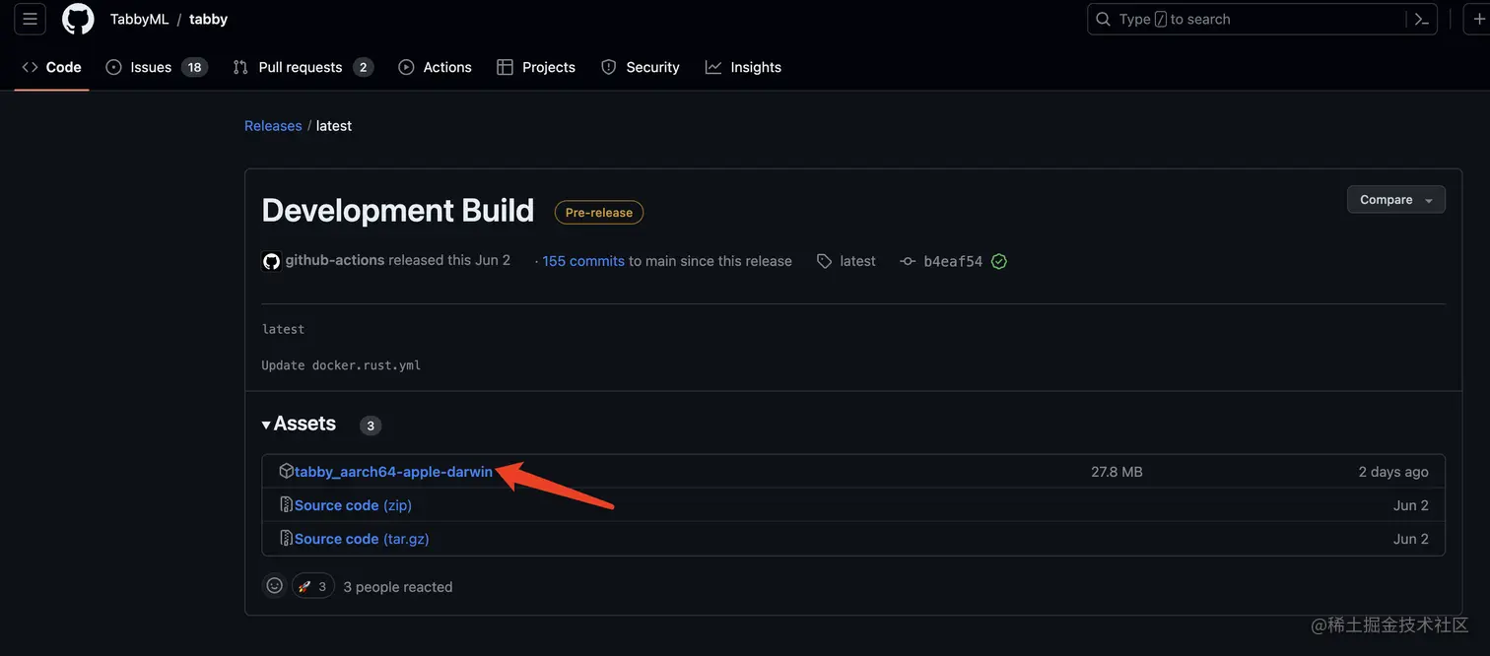Switch to the Projects tab
The width and height of the screenshot is (1490, 656).
click(536, 67)
